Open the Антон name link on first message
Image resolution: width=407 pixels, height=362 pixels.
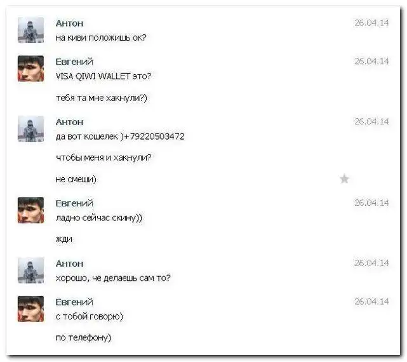tap(70, 23)
